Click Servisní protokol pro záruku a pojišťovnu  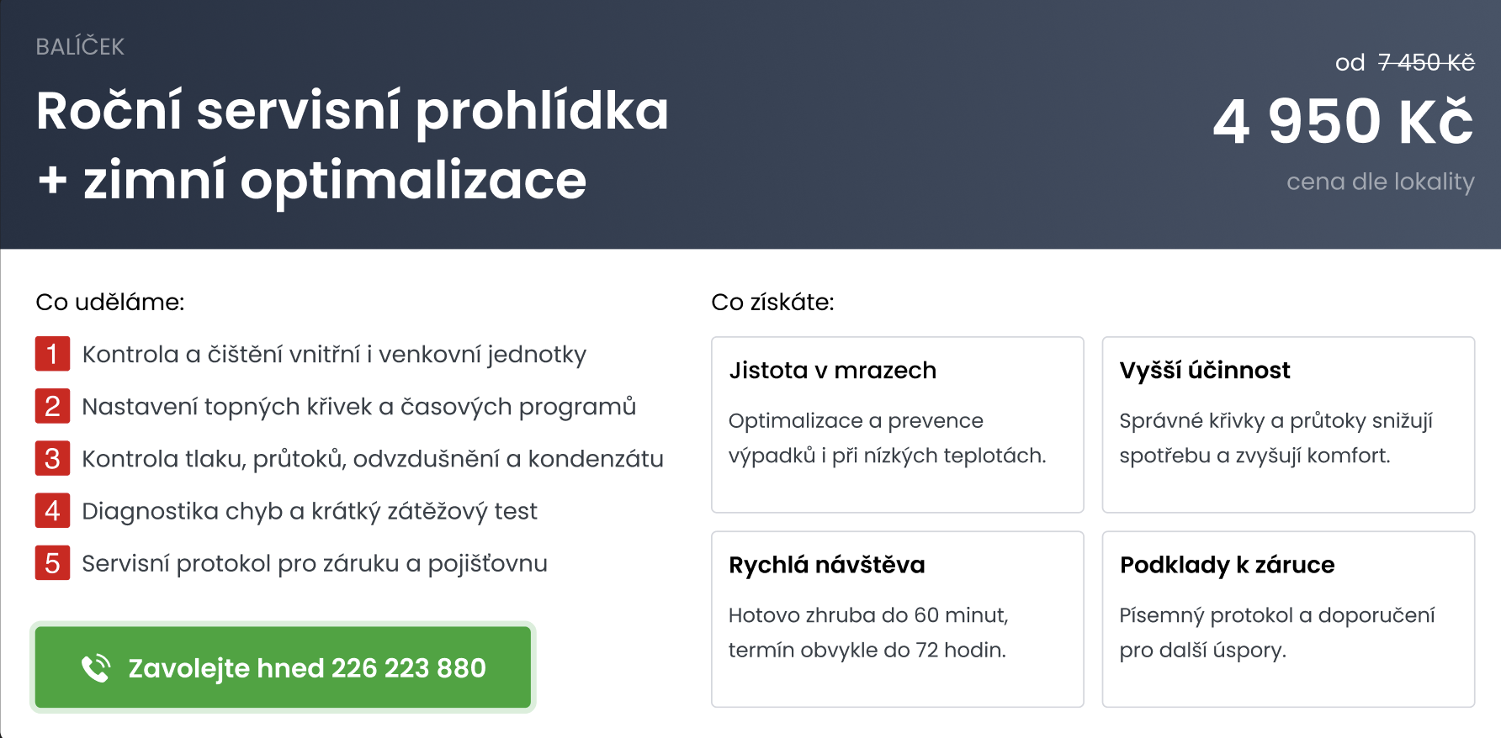[x=314, y=563]
